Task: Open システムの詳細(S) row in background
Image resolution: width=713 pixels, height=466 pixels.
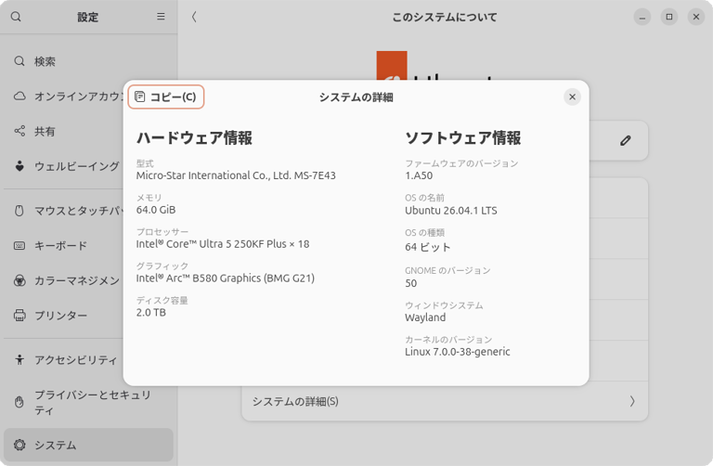Action: coord(445,401)
